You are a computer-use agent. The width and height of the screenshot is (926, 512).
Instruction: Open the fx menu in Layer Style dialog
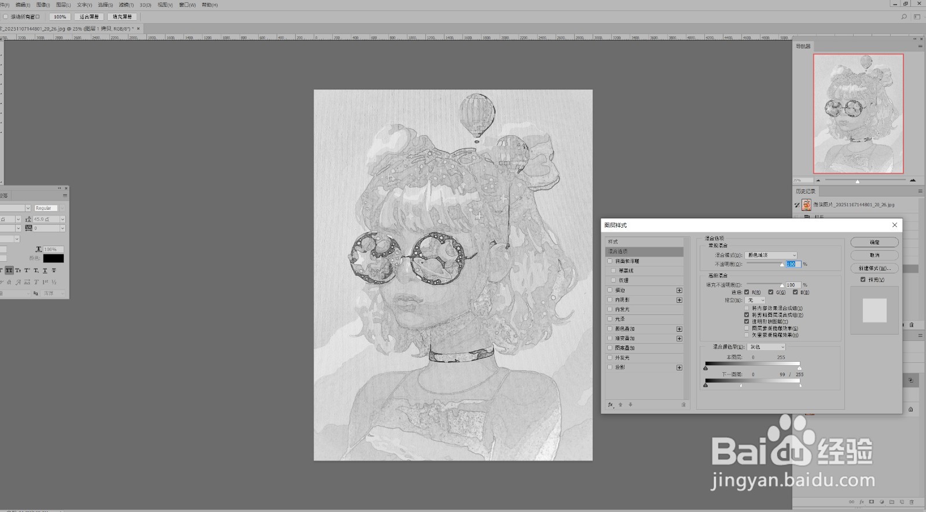coord(611,405)
